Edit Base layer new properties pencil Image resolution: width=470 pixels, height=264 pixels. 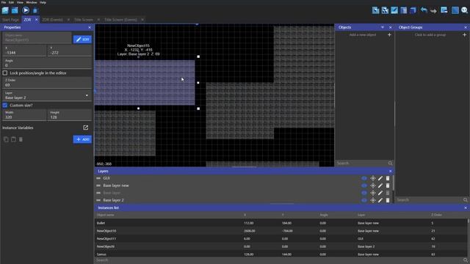click(380, 186)
